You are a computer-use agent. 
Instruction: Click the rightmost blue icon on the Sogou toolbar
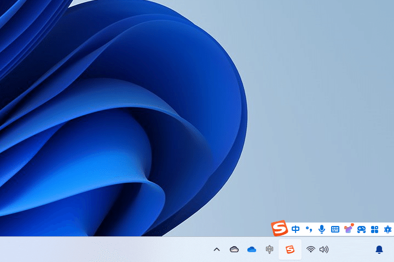click(388, 229)
